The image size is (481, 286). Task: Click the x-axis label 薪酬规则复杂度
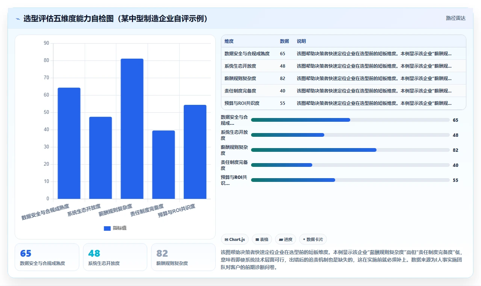click(x=115, y=210)
